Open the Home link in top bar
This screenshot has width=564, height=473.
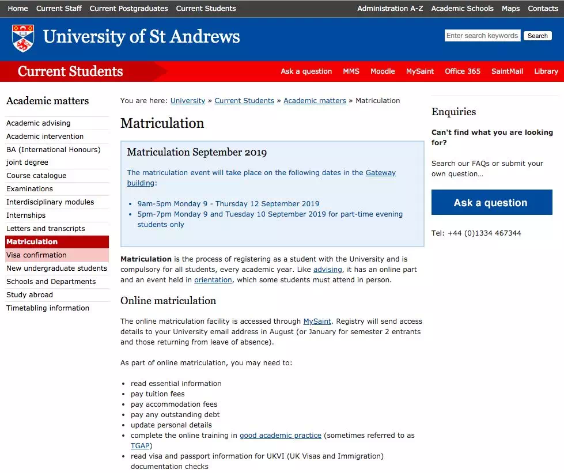18,8
